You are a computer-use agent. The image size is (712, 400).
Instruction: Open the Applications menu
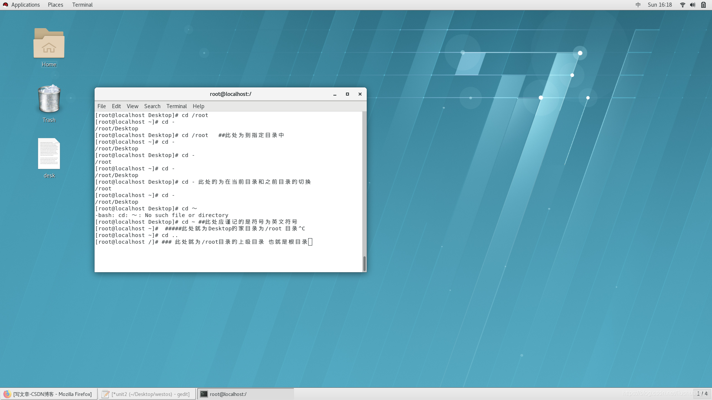click(x=26, y=5)
